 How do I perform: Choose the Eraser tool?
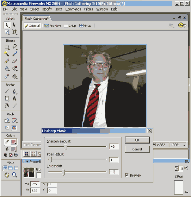[14, 61]
